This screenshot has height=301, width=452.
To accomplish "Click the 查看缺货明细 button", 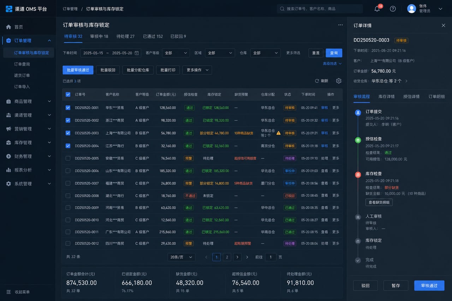I will click(379, 202).
